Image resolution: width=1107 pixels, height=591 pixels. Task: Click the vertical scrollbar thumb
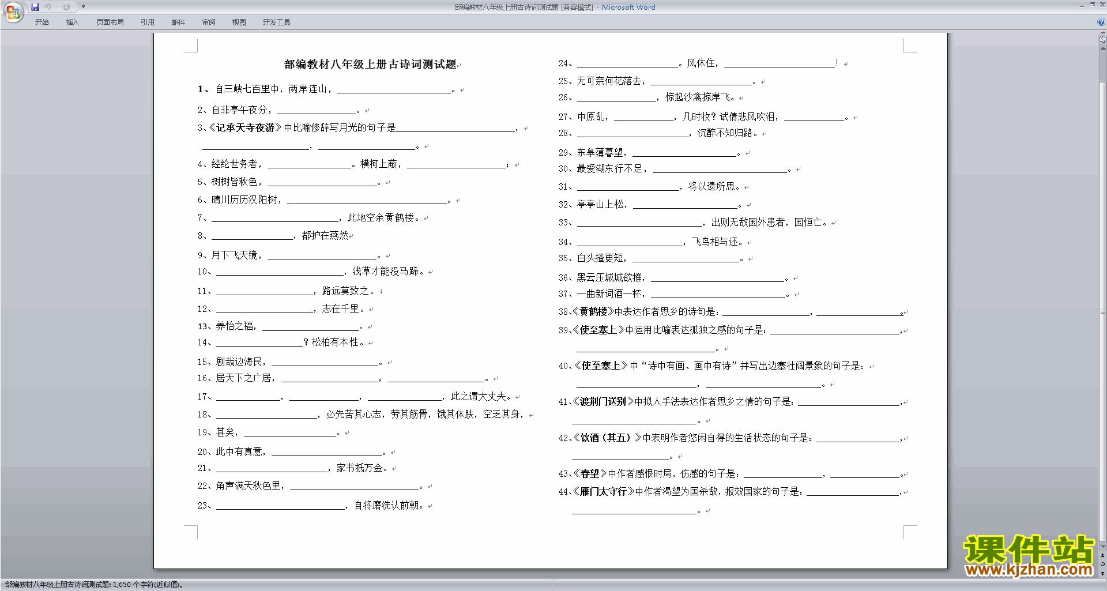click(x=1103, y=311)
